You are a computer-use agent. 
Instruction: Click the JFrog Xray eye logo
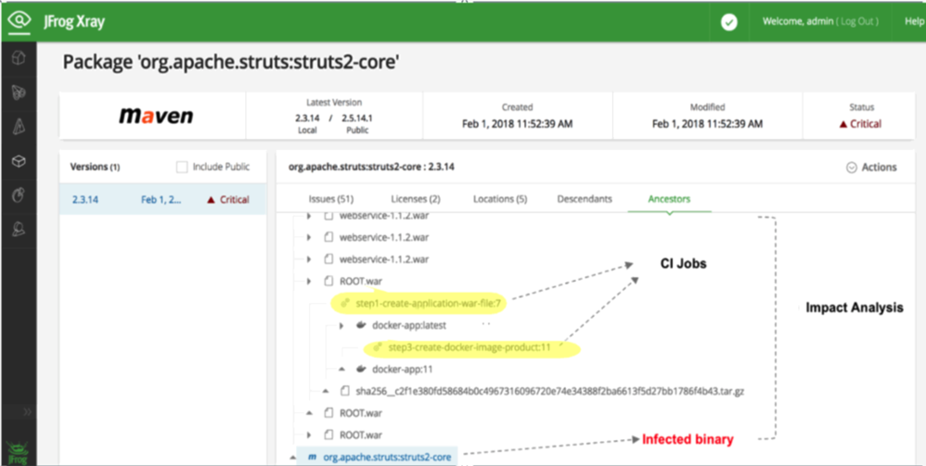click(19, 21)
